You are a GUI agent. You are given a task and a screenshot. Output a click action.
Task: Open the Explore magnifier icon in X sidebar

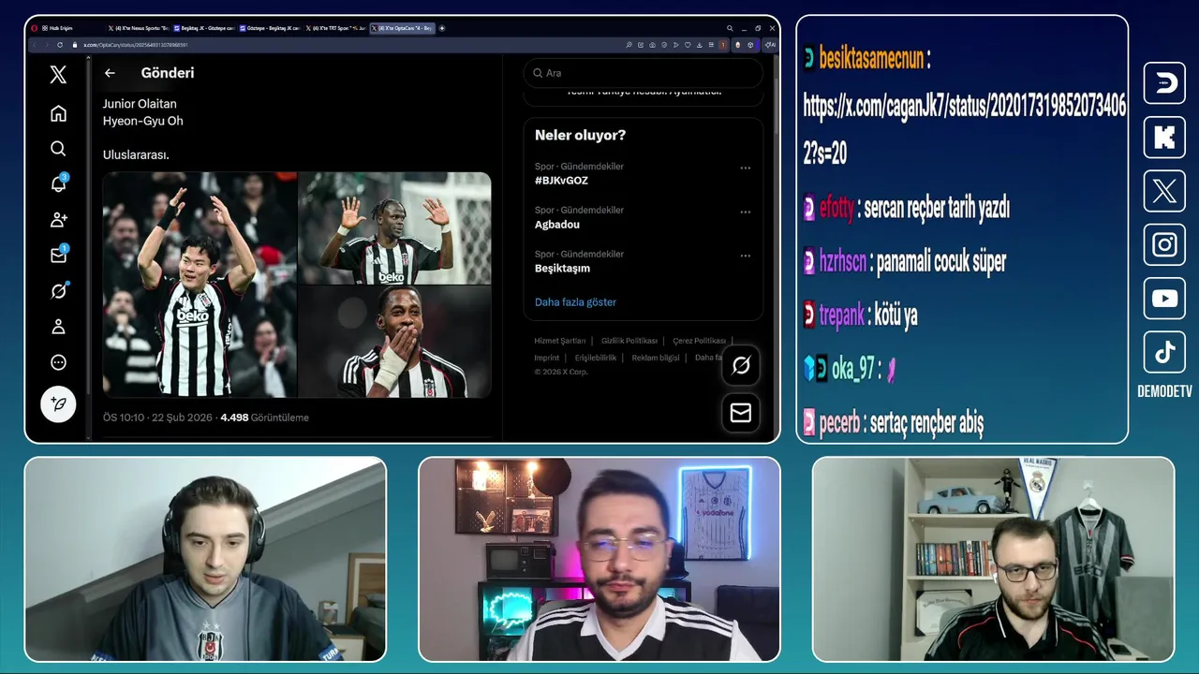(x=58, y=149)
